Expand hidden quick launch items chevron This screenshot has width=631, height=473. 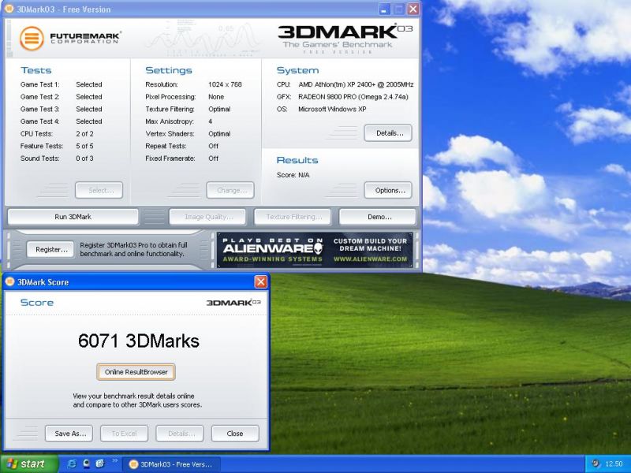[114, 460]
